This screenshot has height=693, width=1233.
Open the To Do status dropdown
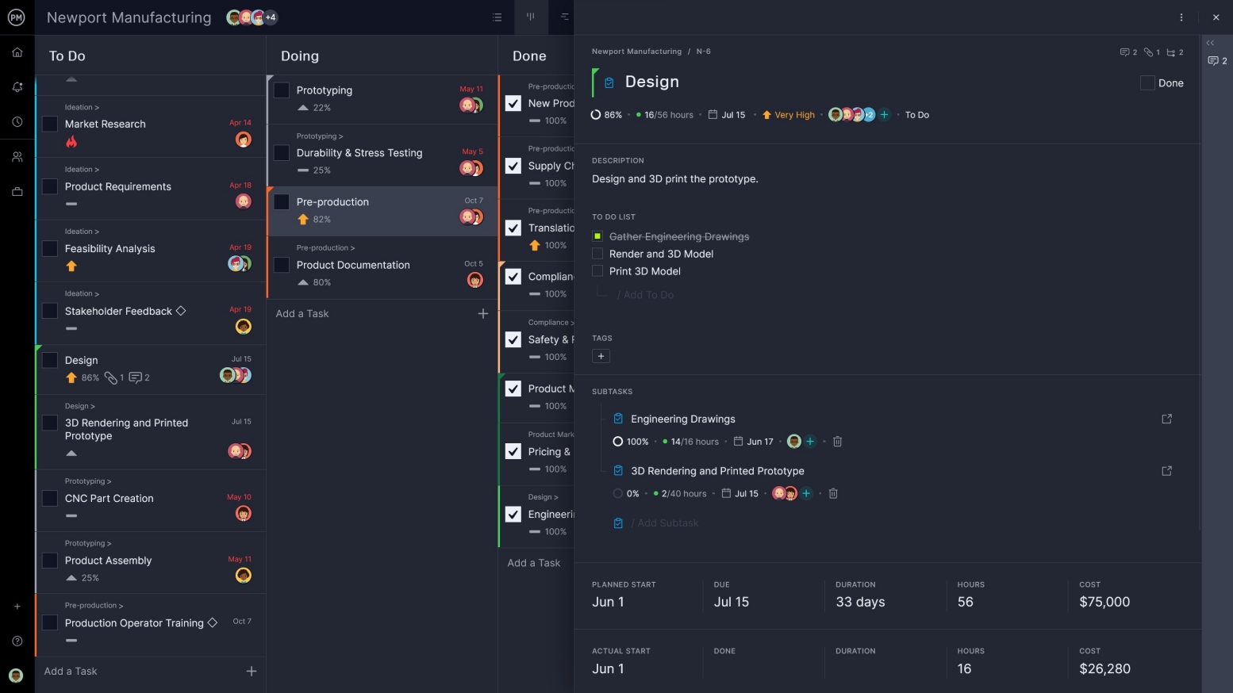pos(916,114)
